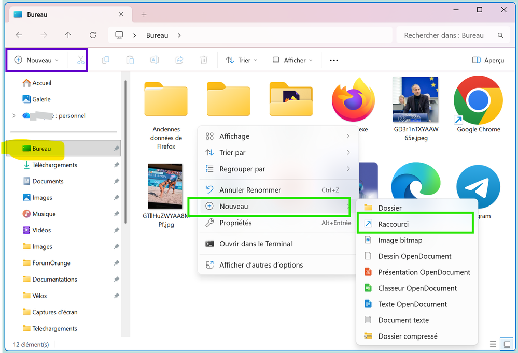Choose Propriétés in the context menu

[235, 223]
